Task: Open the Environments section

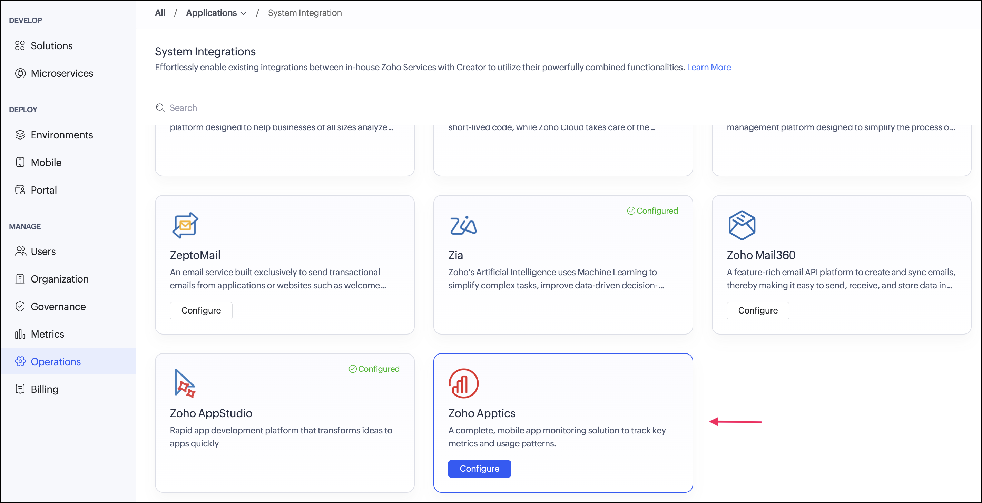Action: tap(62, 135)
